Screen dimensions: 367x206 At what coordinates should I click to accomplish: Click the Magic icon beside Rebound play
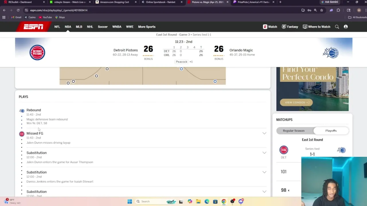click(22, 111)
